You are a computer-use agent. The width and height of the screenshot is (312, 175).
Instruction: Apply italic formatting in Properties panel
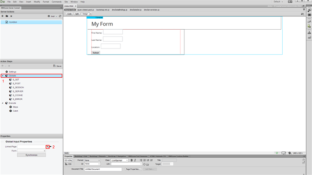pyautogui.click(x=135, y=160)
